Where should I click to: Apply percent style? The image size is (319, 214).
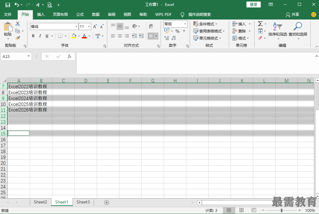click(x=177, y=31)
